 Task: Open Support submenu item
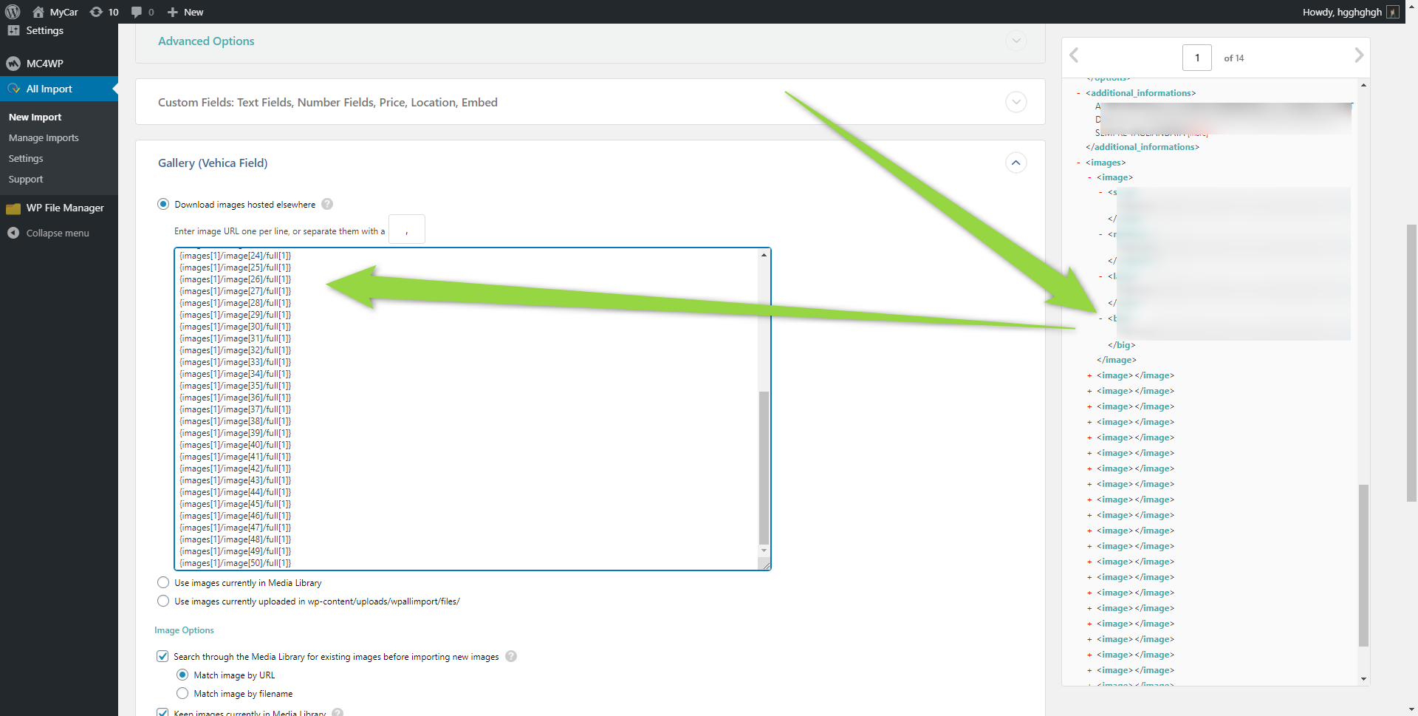click(26, 179)
